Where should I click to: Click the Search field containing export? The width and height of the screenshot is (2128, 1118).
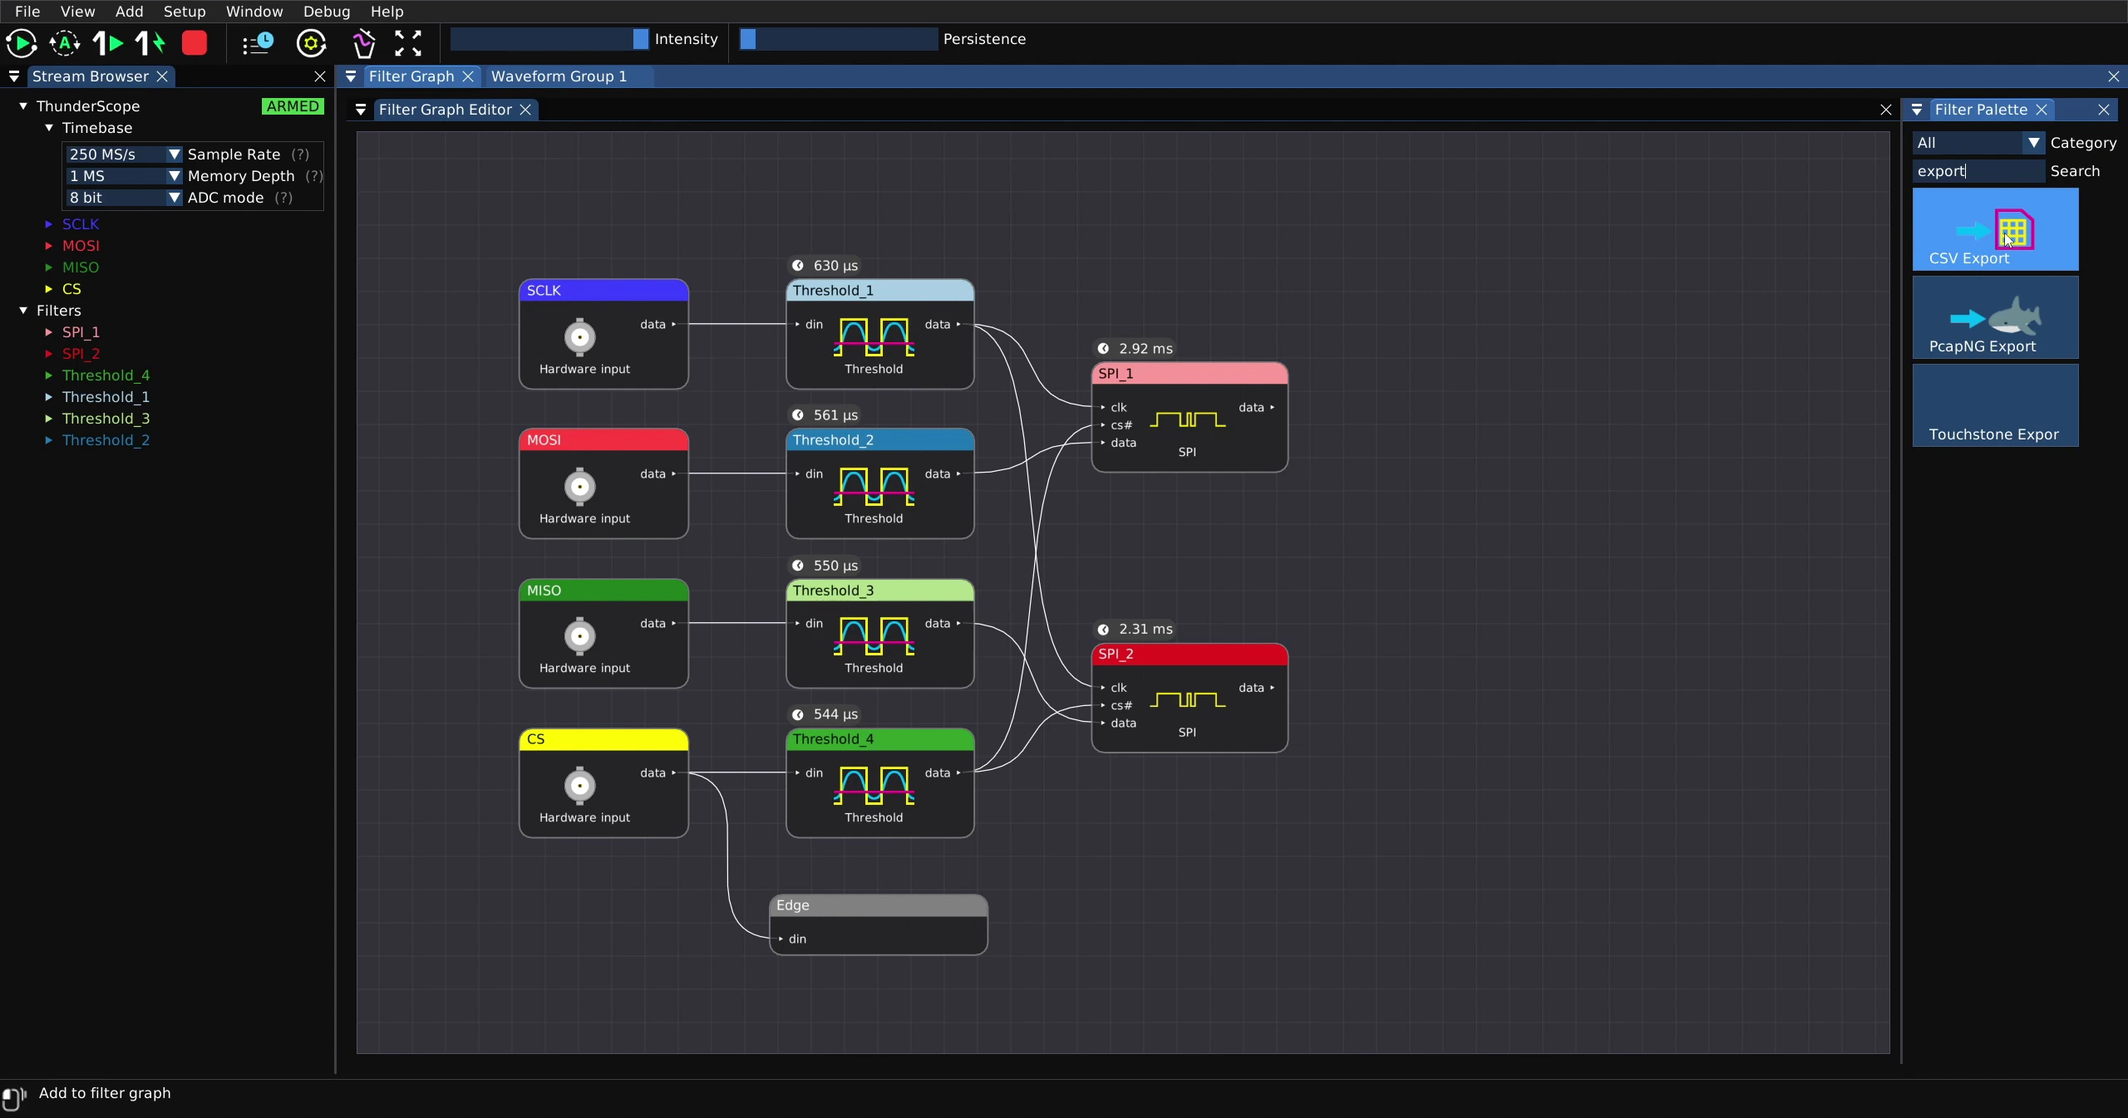(x=1978, y=171)
